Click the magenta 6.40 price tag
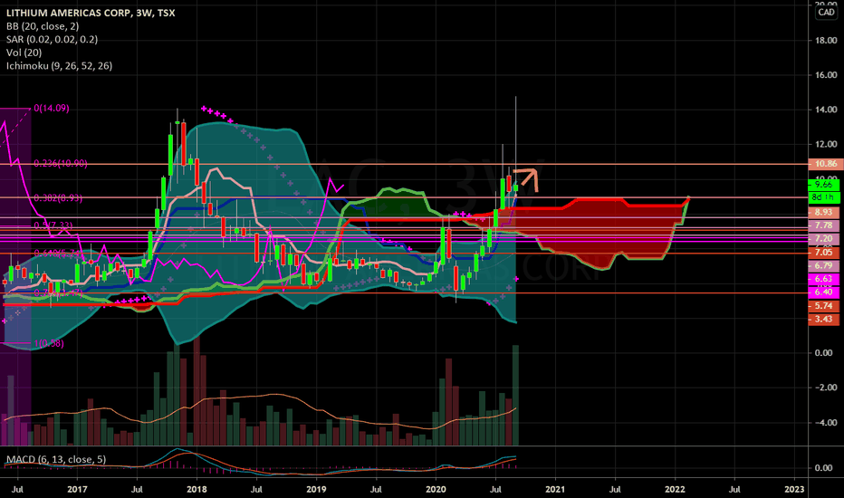The height and width of the screenshot is (498, 844). 823,292
